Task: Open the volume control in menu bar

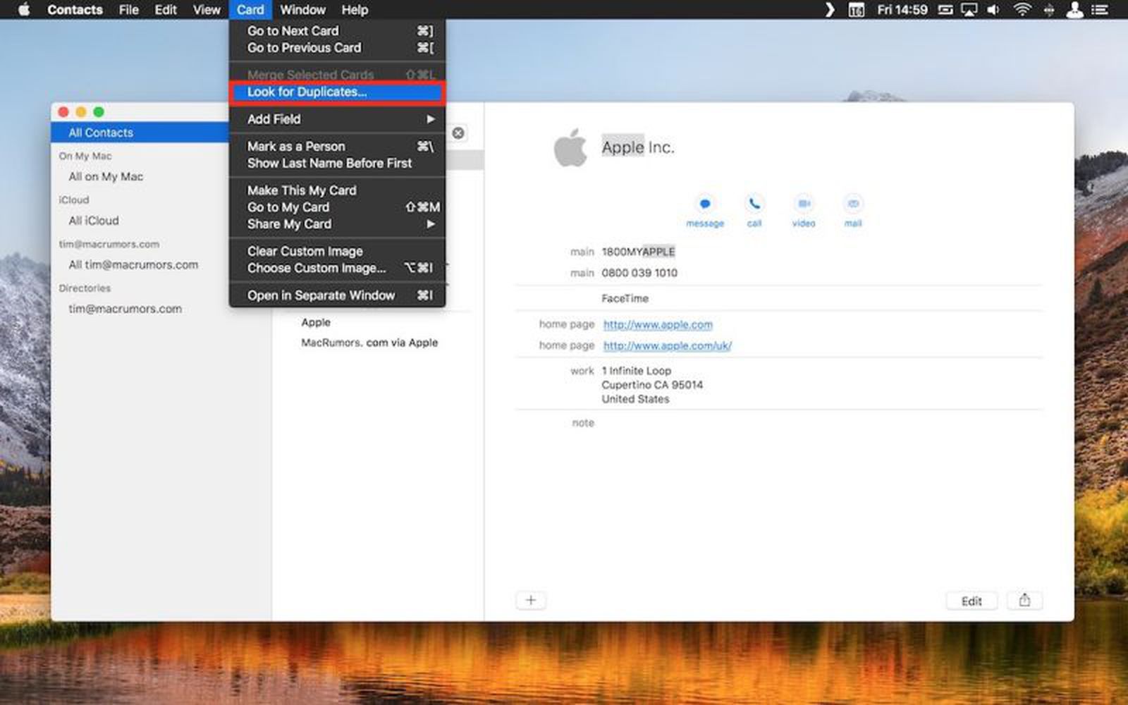Action: click(994, 10)
